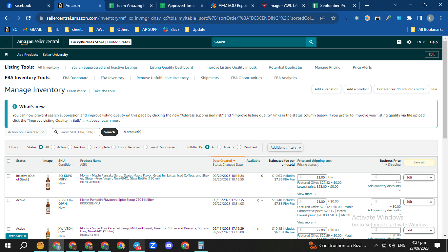The height and width of the screenshot is (252, 448).
Task: Open the Slack bookmark
Action: point(171,29)
